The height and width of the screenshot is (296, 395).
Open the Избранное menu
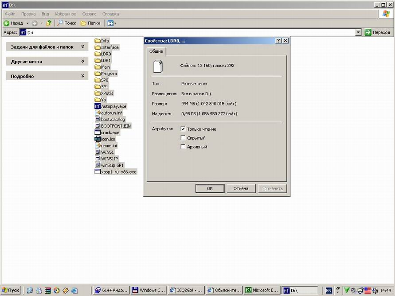tap(66, 14)
